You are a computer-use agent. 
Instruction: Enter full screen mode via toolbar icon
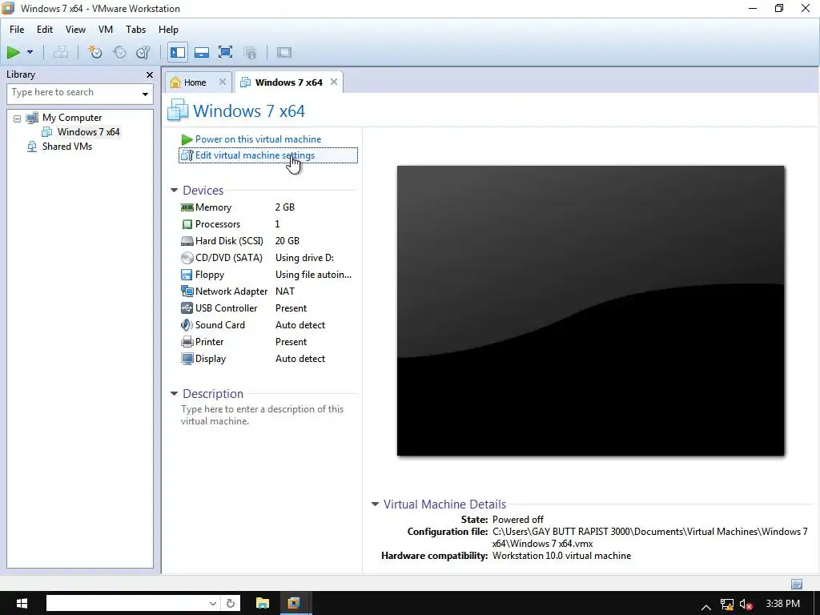tap(225, 52)
